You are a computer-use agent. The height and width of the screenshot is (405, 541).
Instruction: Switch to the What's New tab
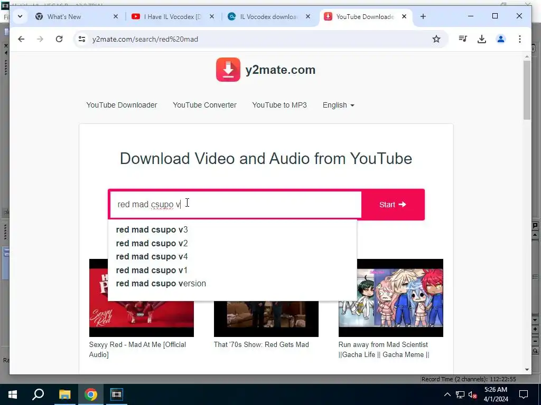(x=64, y=16)
